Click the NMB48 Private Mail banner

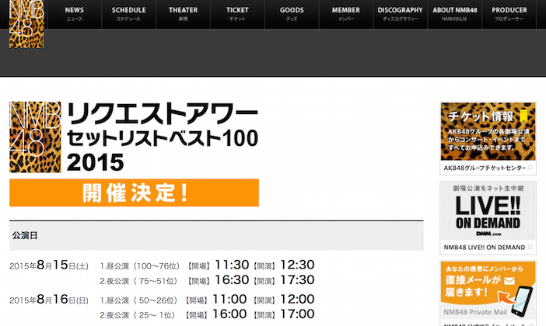click(488, 290)
